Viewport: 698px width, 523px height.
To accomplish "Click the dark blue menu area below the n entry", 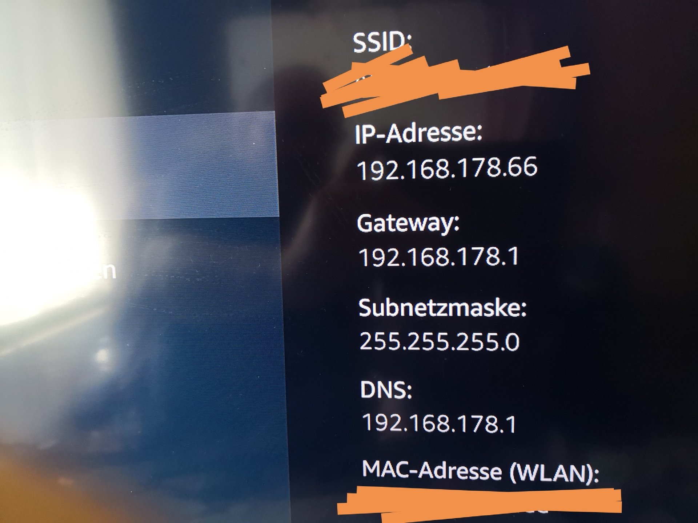I will pyautogui.click(x=142, y=381).
